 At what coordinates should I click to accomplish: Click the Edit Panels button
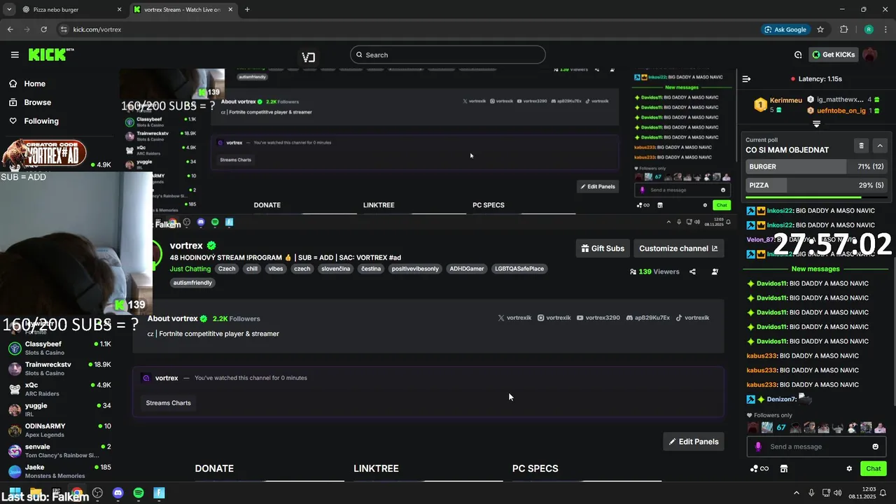click(x=694, y=442)
